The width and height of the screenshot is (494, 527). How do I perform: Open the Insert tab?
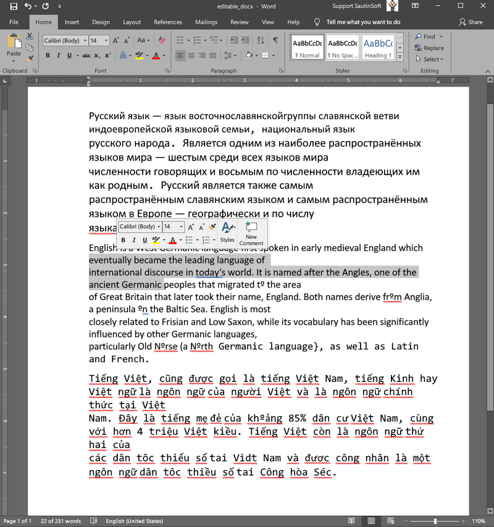coord(72,22)
